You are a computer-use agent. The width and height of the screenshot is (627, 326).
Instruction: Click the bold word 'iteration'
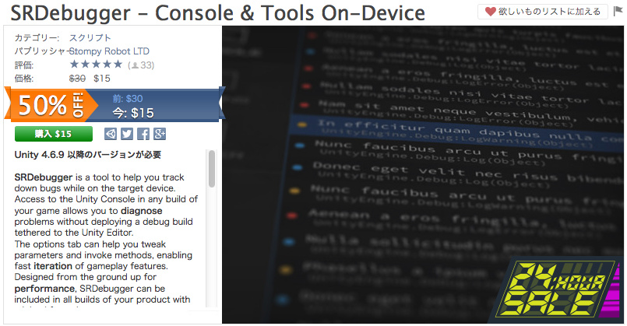[x=53, y=266]
